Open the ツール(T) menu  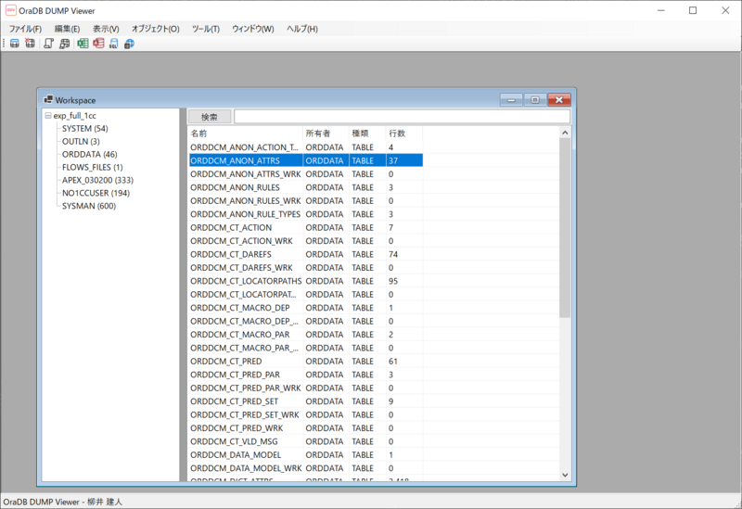click(205, 29)
